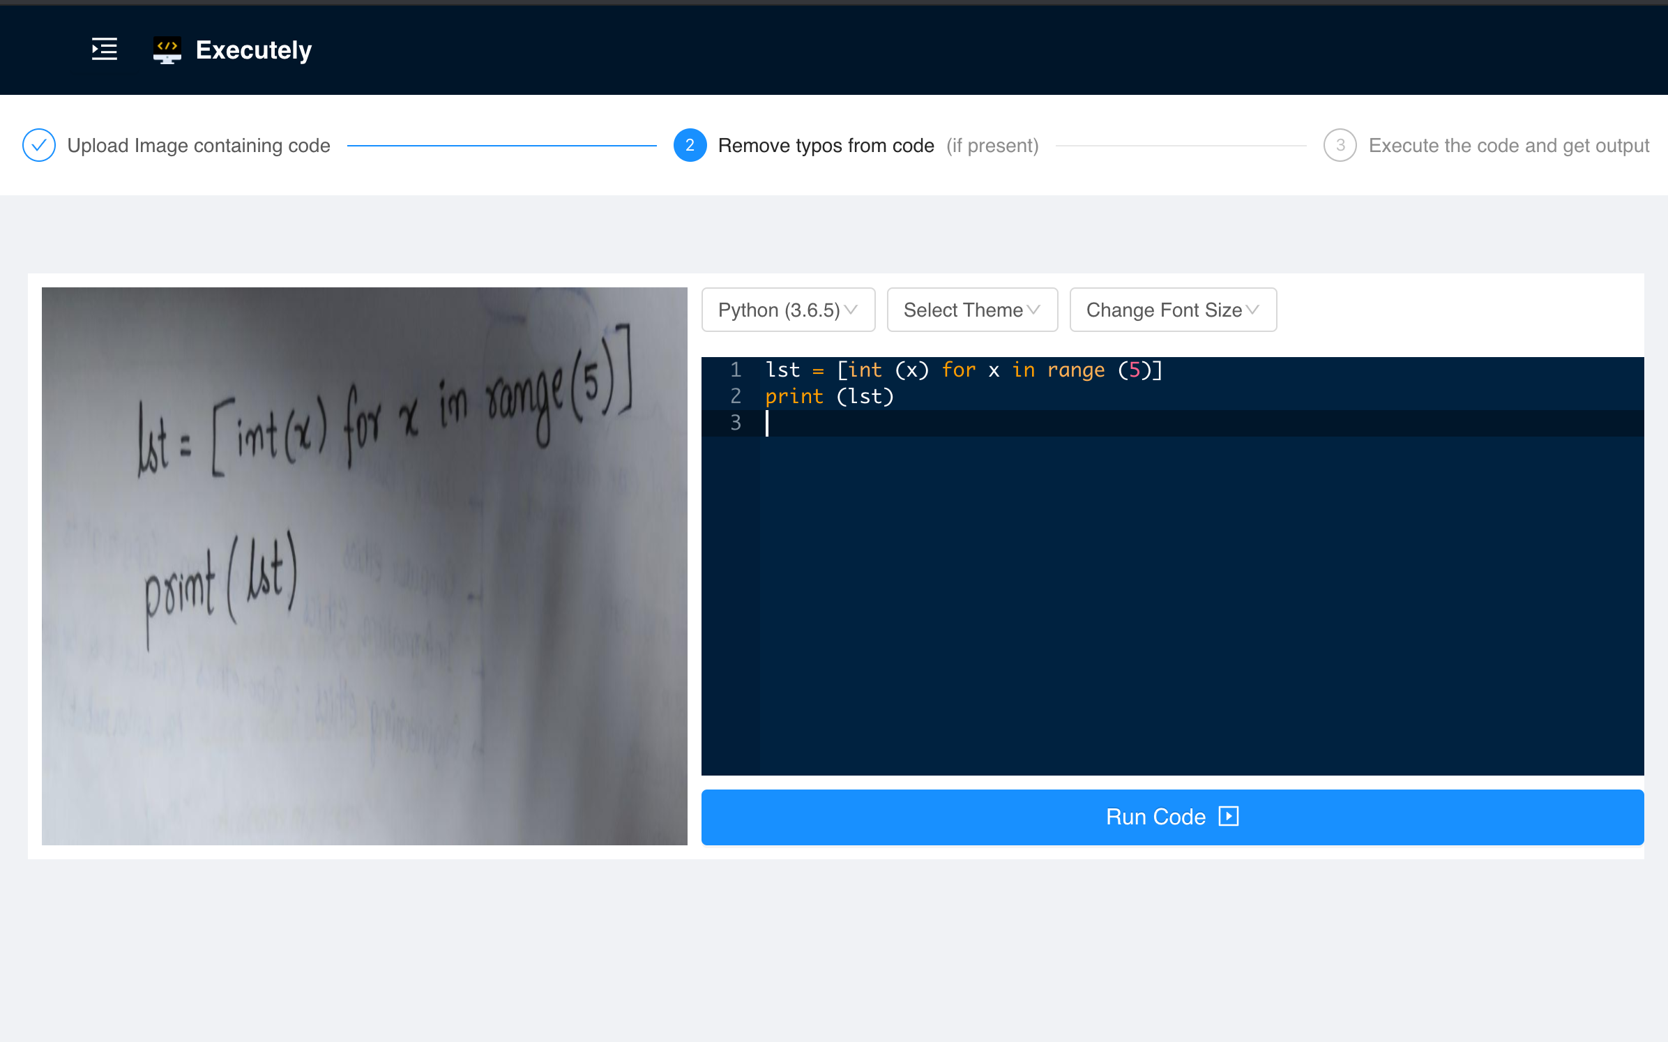Click the uploaded handwritten code thumbnail
1668x1042 pixels.
tap(365, 566)
